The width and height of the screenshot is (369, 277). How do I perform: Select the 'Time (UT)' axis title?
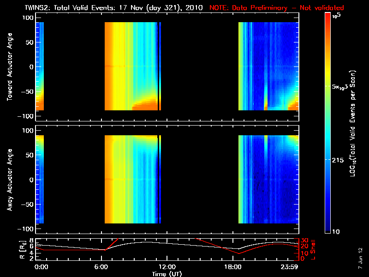[167, 274]
